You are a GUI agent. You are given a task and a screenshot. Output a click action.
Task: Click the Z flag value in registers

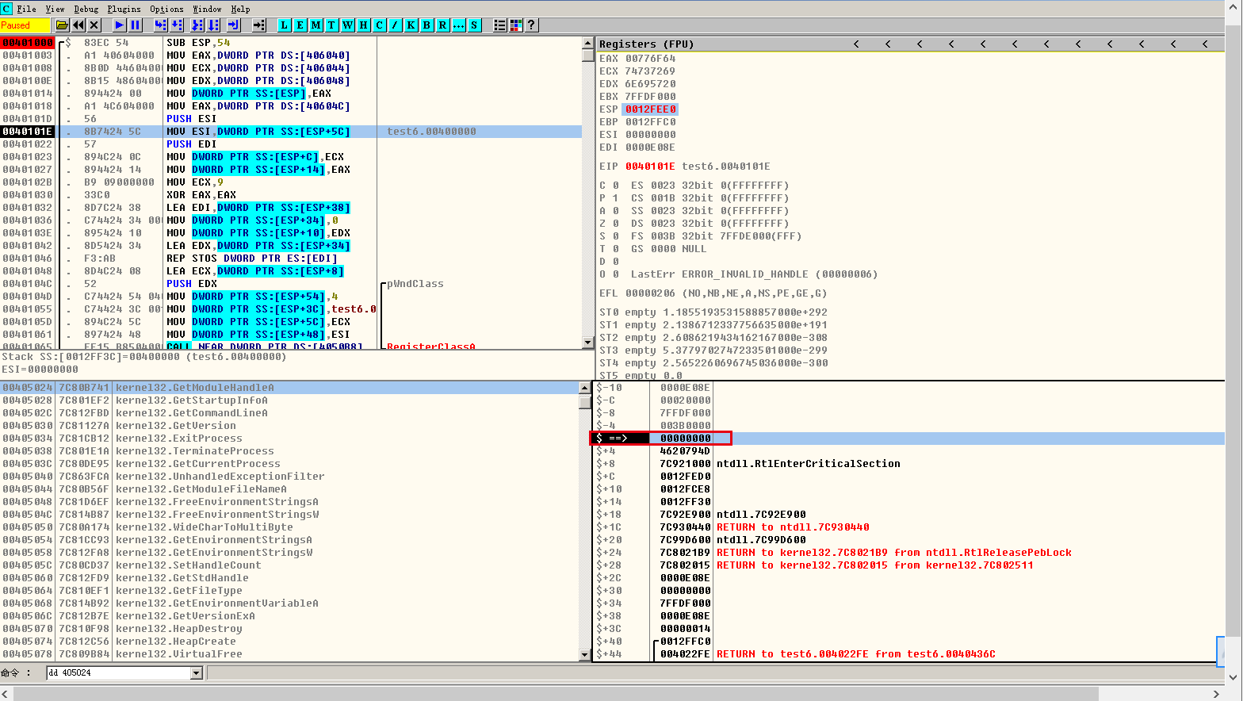pyautogui.click(x=615, y=224)
